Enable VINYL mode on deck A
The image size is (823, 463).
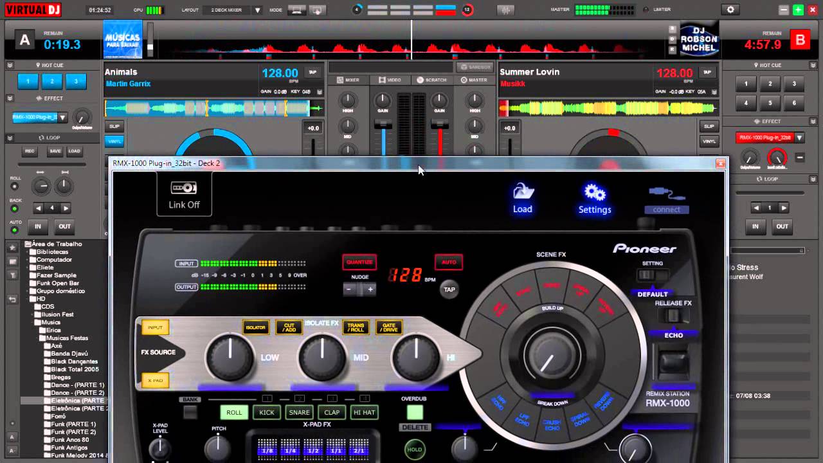(114, 141)
